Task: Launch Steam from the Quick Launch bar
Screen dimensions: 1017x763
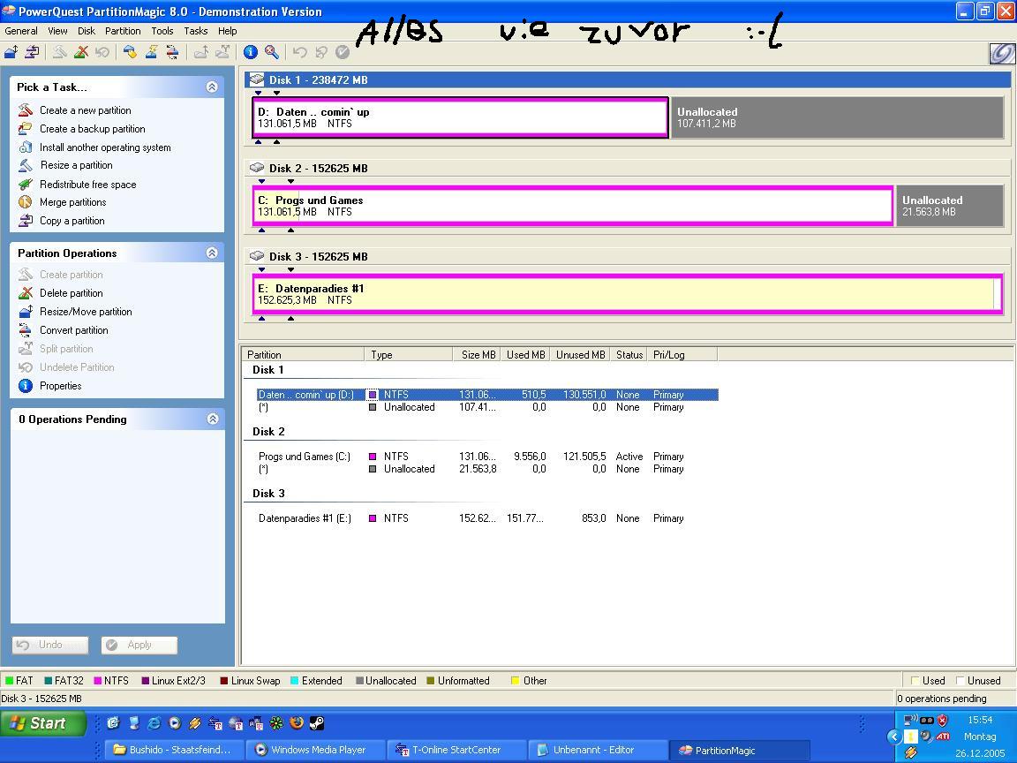Action: pos(317,722)
